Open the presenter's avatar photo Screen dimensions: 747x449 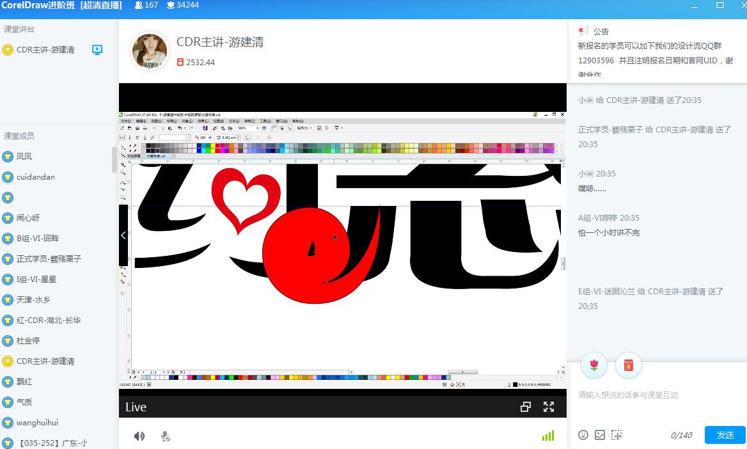pos(150,51)
